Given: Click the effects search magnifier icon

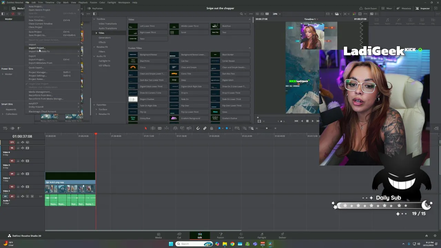Looking at the screenshot, I should point(242,14).
